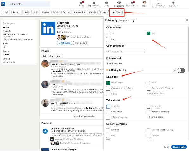Click the View page button
The width and height of the screenshot is (189, 151).
(x=80, y=43)
